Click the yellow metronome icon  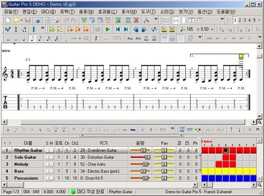164,30
